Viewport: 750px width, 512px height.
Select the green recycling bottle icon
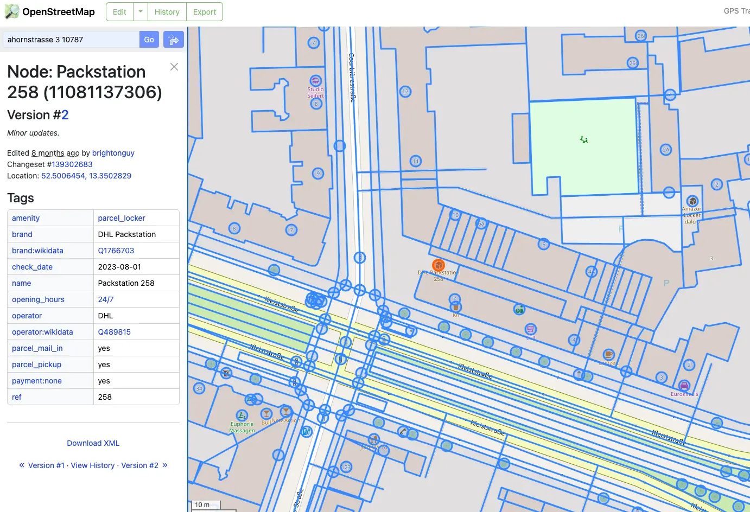(x=519, y=310)
